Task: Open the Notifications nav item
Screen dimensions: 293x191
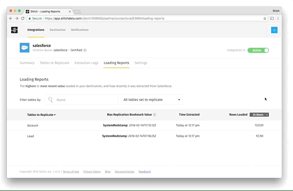Action: point(80,30)
